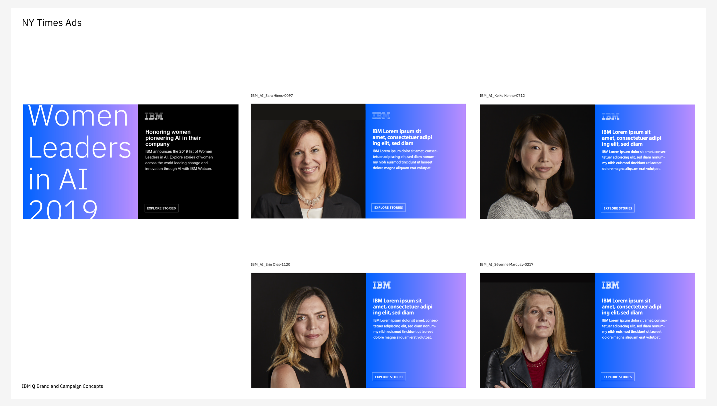Click body text 'IBM announces the 2019 list'
Screen dimensions: 717x406
(x=179, y=160)
